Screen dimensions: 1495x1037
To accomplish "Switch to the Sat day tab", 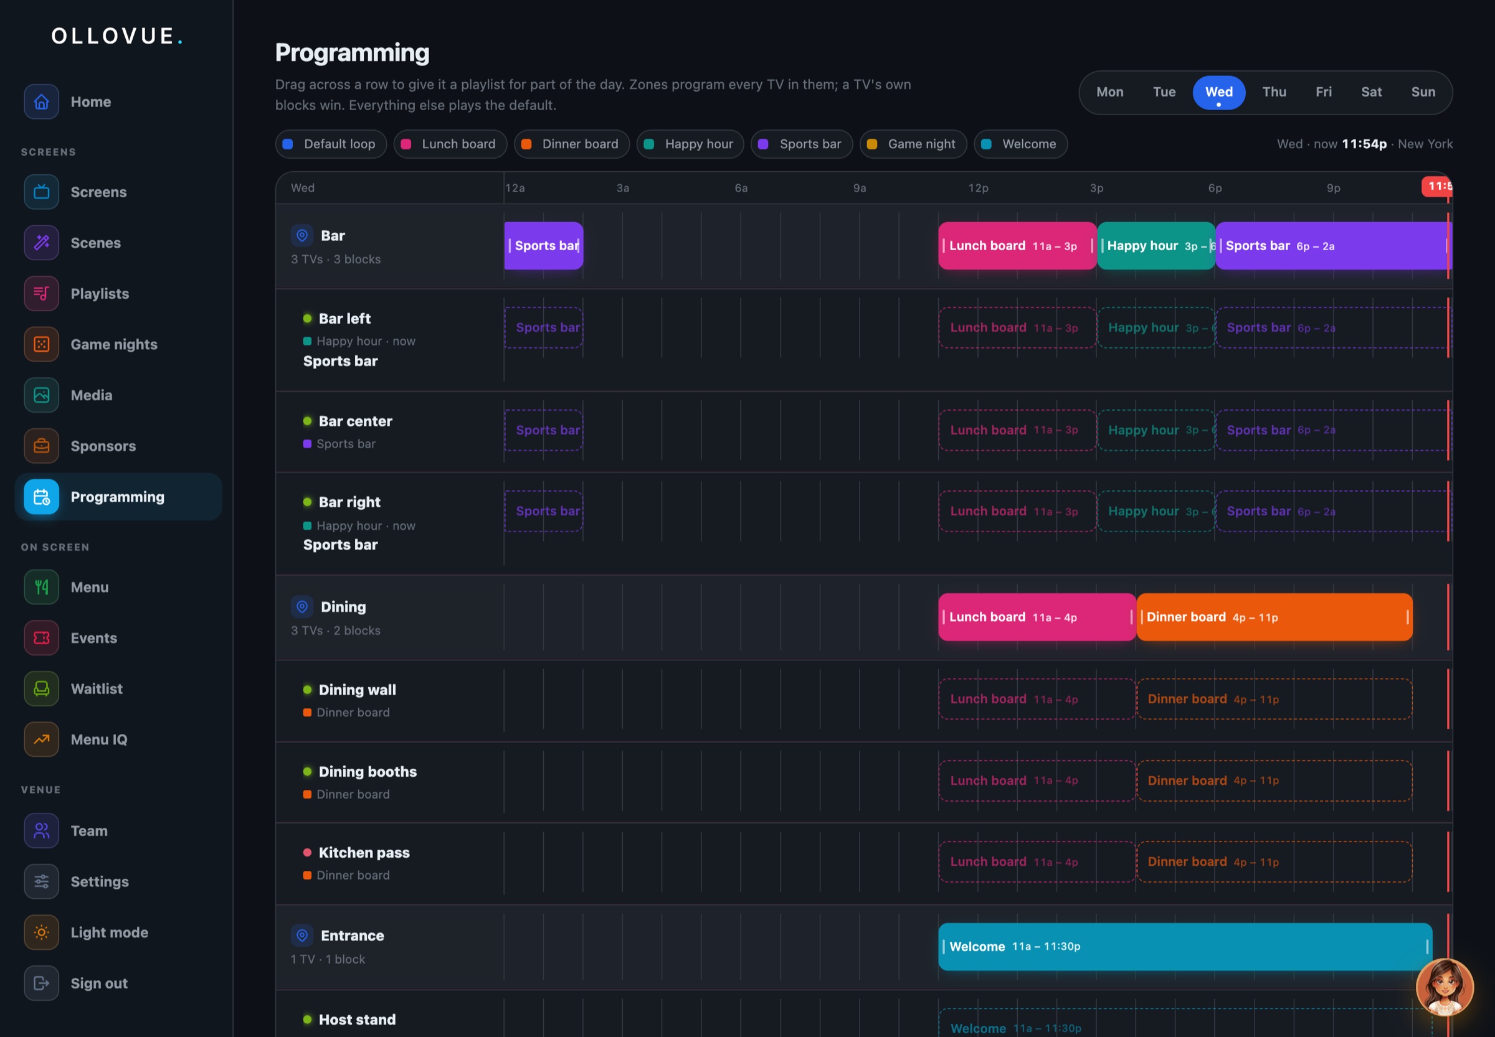I will (1372, 92).
